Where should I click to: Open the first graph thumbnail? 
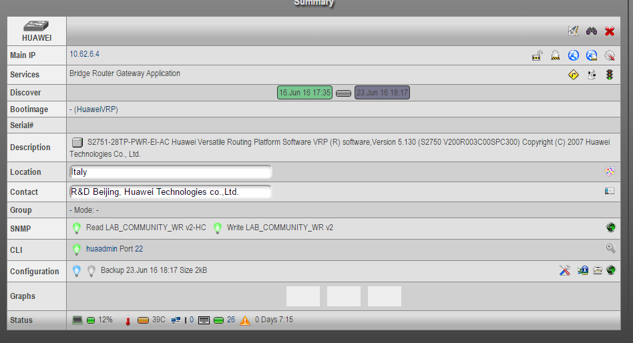coord(303,296)
